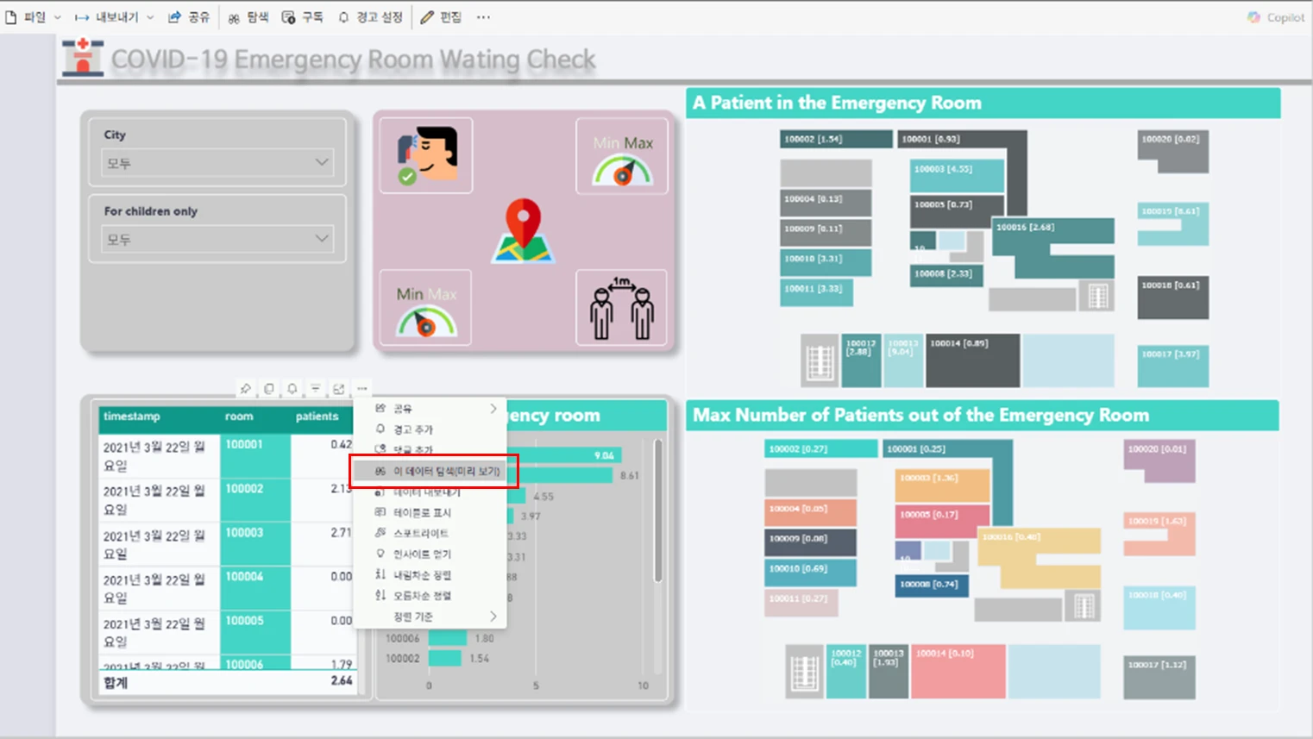Click the 편집 button in the toolbar
1313x739 pixels.
click(x=441, y=17)
